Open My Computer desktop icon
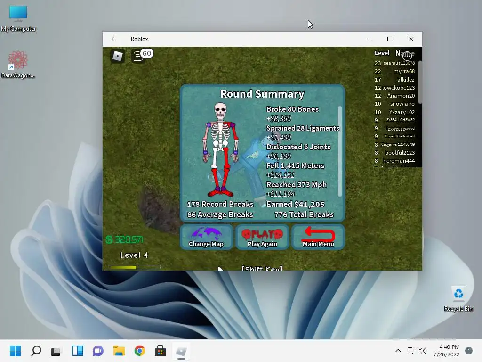Image resolution: width=482 pixels, height=362 pixels. pos(18,18)
